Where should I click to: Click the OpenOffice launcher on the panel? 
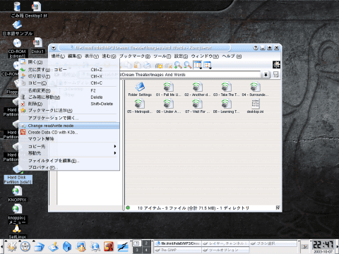coord(123,246)
